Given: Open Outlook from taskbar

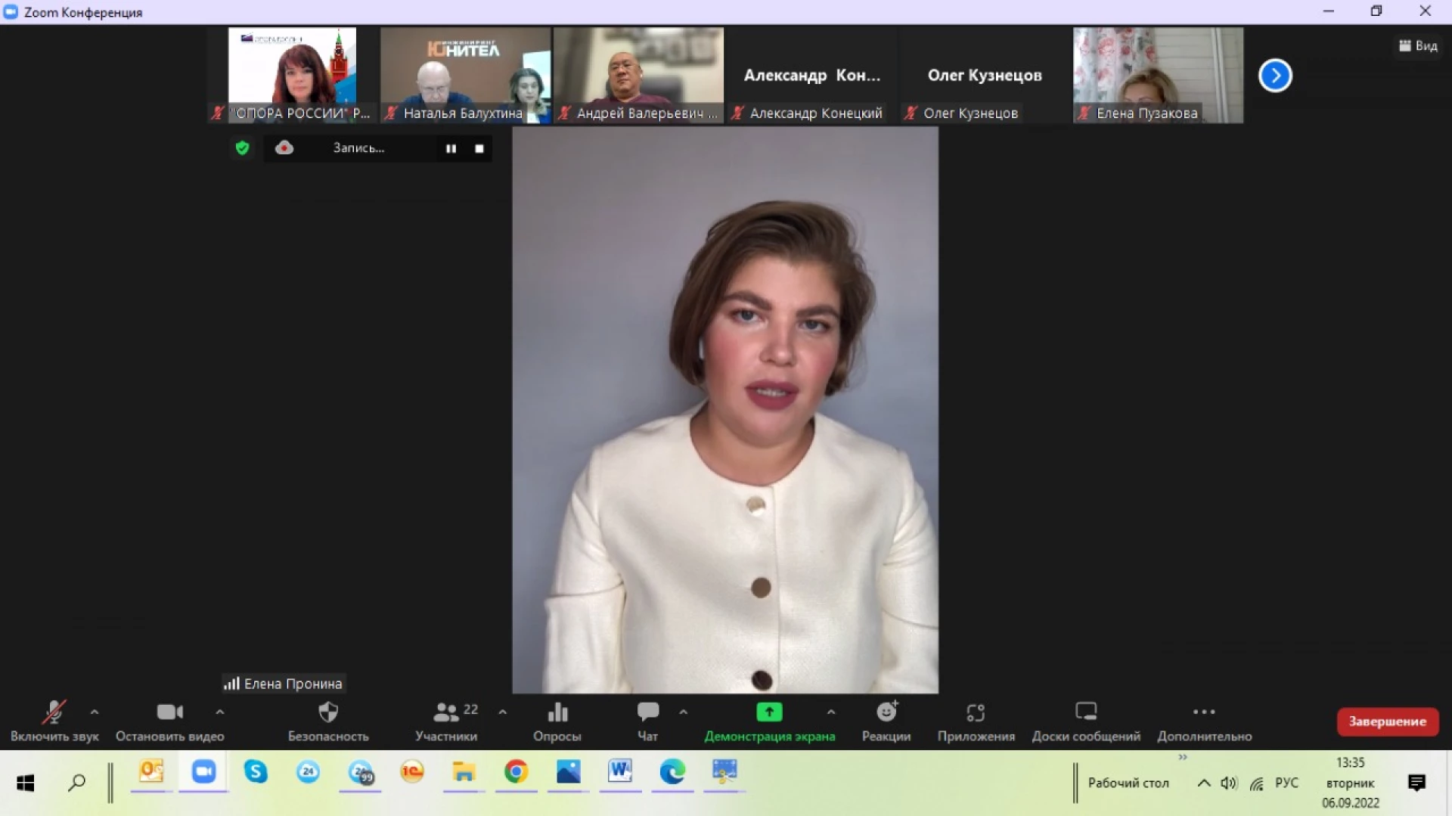Looking at the screenshot, I should tap(151, 772).
